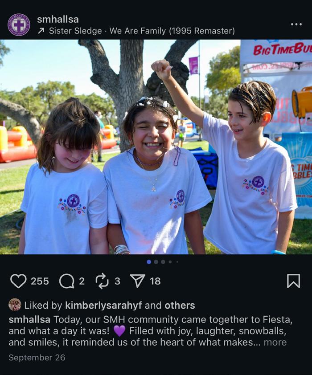Tap the liker's small avatar thumbnail
This screenshot has width=312, height=375.
[x=15, y=305]
